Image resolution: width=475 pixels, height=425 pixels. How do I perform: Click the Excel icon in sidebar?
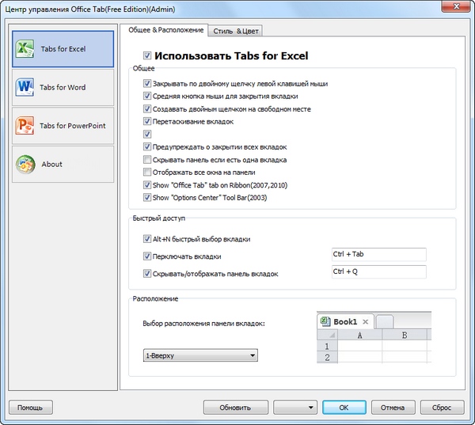(27, 49)
